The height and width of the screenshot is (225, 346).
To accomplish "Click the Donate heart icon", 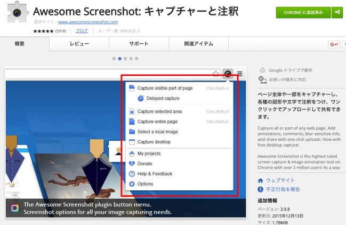I will coord(132,164).
